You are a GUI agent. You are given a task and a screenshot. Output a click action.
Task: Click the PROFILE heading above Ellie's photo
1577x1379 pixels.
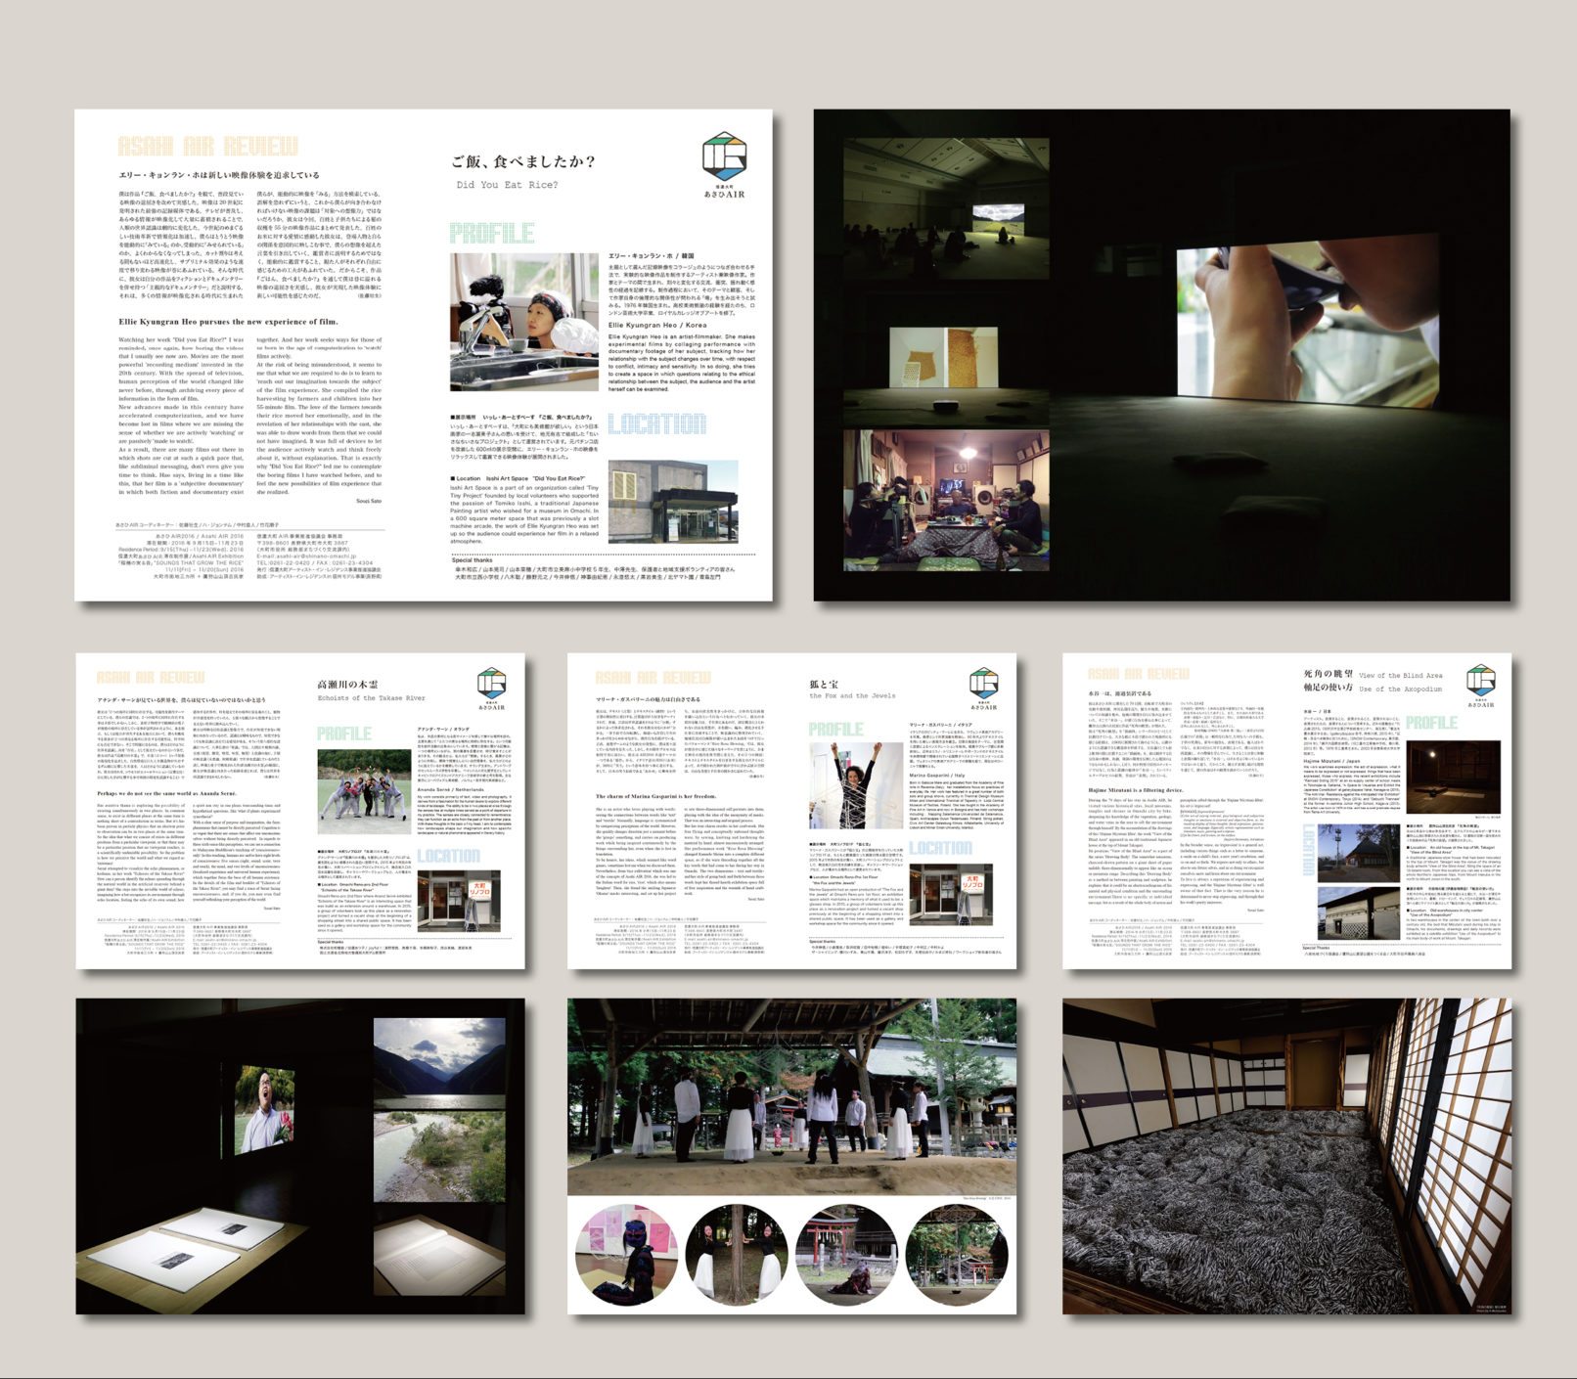click(492, 233)
